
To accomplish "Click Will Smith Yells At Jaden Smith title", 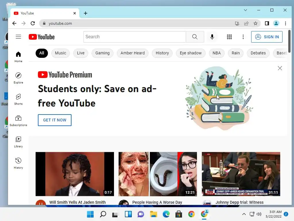I will tap(78, 202).
